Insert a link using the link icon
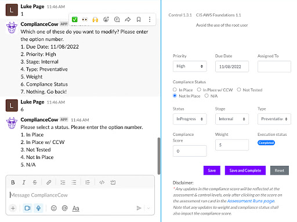Viewport: 297px width, 222px height. click(x=49, y=182)
